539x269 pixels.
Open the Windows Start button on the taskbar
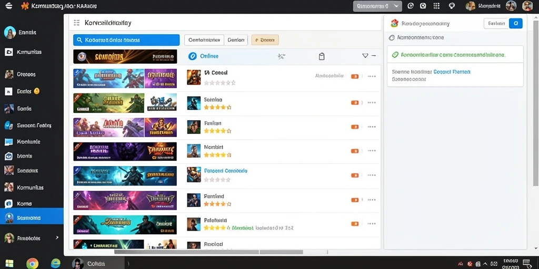point(9,264)
